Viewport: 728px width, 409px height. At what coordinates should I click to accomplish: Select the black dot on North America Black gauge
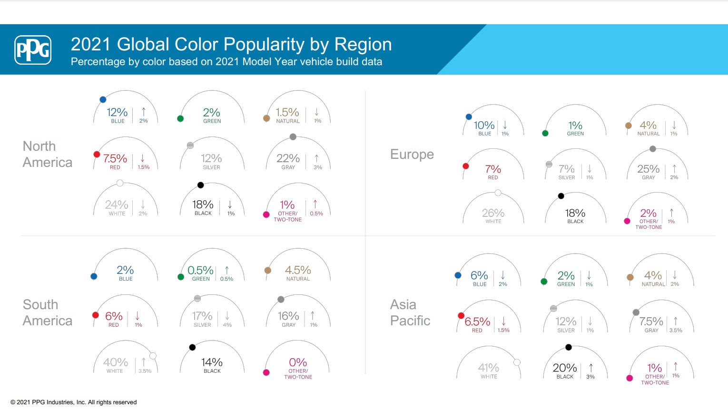(200, 185)
